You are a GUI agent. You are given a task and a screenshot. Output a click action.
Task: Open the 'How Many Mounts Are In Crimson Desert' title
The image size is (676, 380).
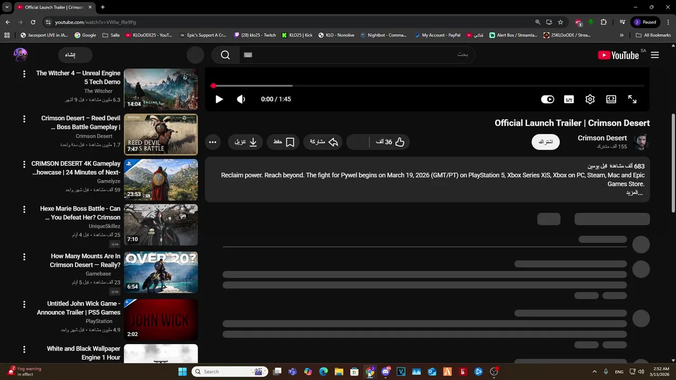pos(85,261)
